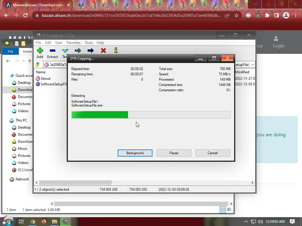The image size is (302, 226).
Task: Open a new Chrome tab
Action: click(x=80, y=5)
